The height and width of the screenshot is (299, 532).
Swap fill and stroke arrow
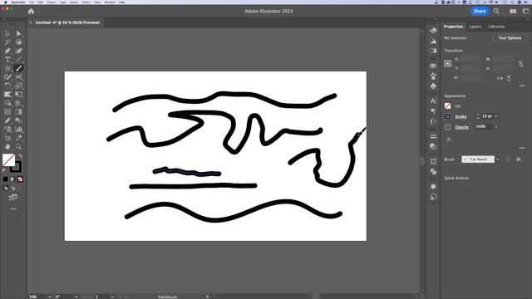click(20, 156)
